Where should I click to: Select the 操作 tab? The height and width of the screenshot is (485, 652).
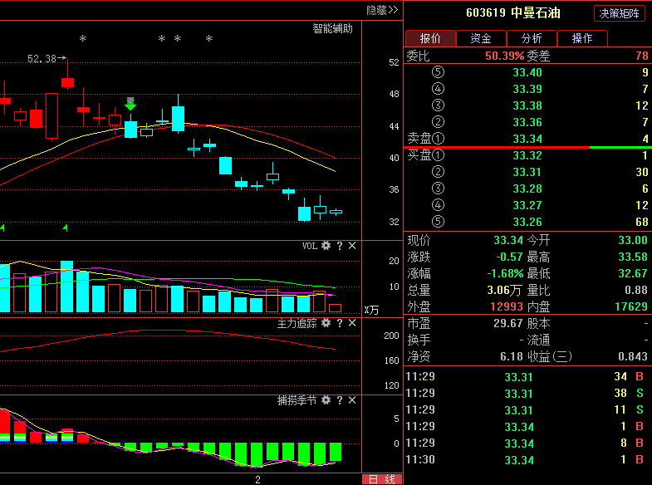point(582,38)
